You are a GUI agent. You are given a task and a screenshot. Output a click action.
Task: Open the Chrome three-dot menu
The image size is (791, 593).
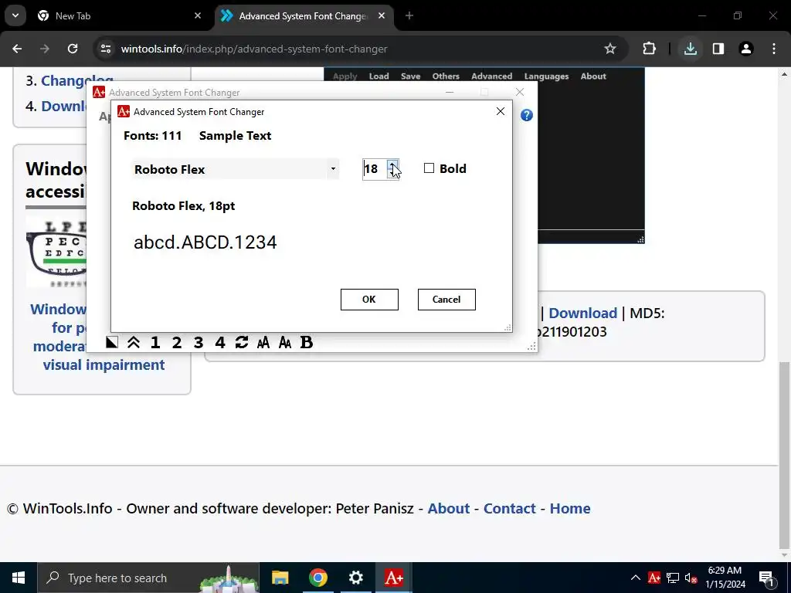774,49
